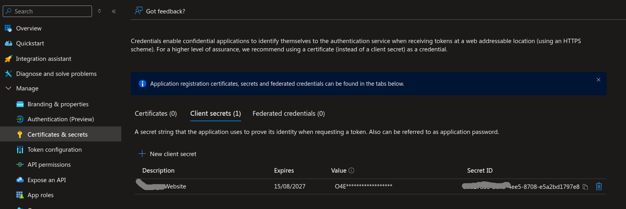626x209 pixels.
Task: Open API permissions page
Action: click(49, 165)
